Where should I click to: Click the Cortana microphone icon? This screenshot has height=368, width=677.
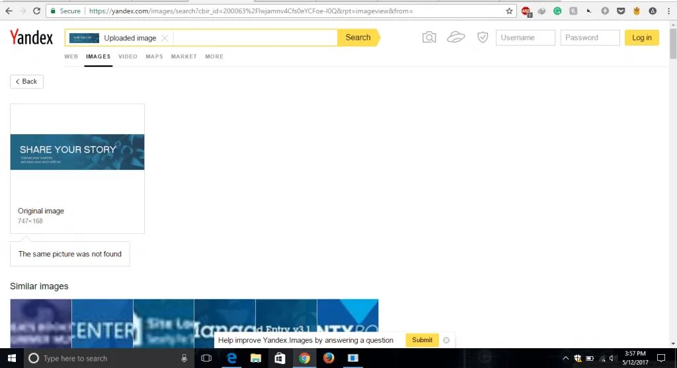pyautogui.click(x=184, y=358)
